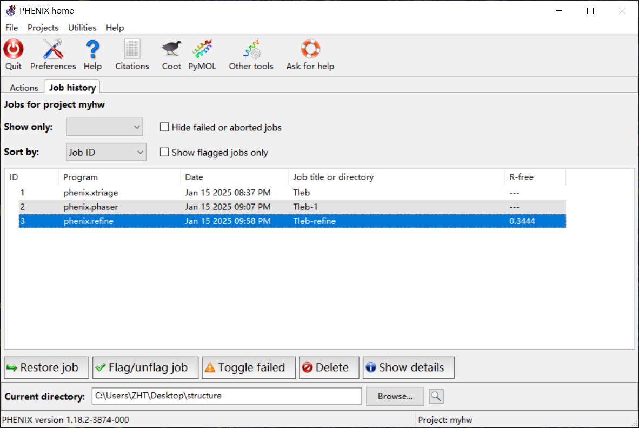The width and height of the screenshot is (639, 428).
Task: Launch PyMOL from the toolbar
Action: coord(202,49)
